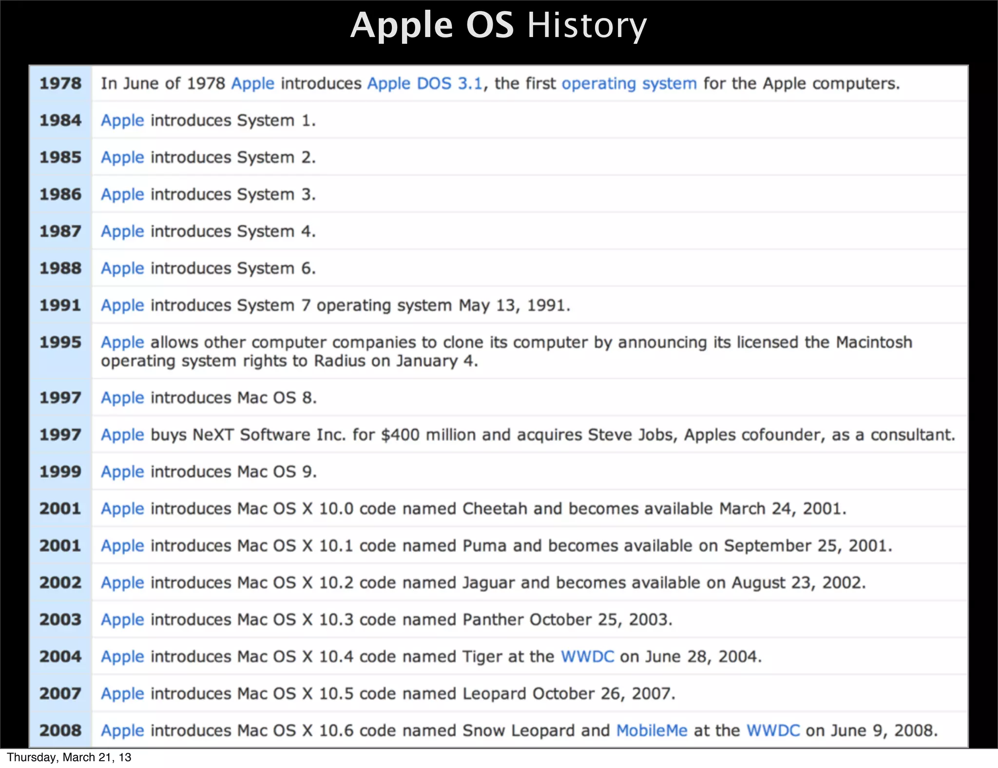This screenshot has width=998, height=768.
Task: Select the 1984 year cell
Action: pos(60,120)
